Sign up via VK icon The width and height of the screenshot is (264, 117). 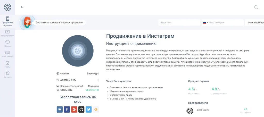pyautogui.click(x=60, y=110)
